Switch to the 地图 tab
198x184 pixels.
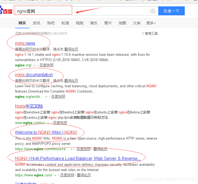(122, 23)
